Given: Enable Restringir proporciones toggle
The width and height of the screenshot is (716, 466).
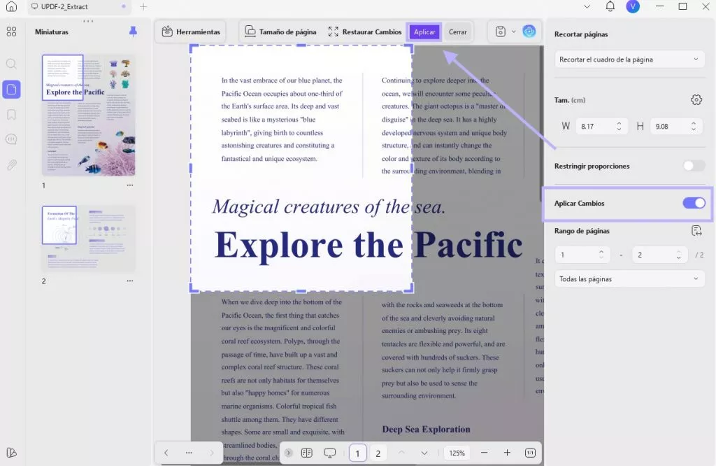Looking at the screenshot, I should click(x=694, y=166).
